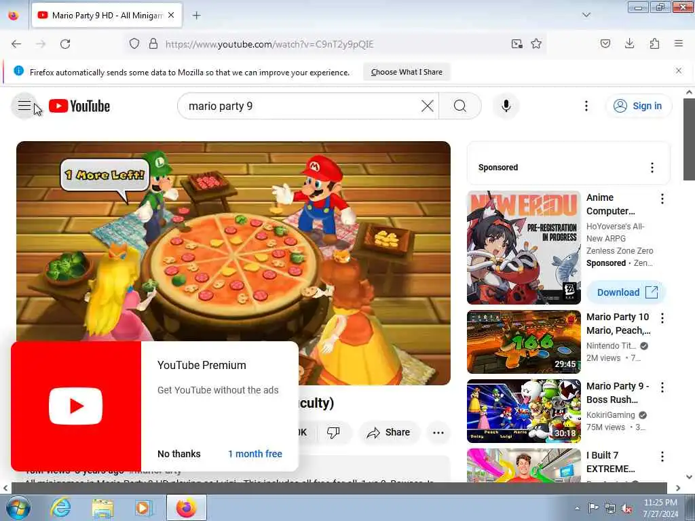The image size is (695, 521).
Task: Clear the search box with the X
Action: (x=428, y=106)
